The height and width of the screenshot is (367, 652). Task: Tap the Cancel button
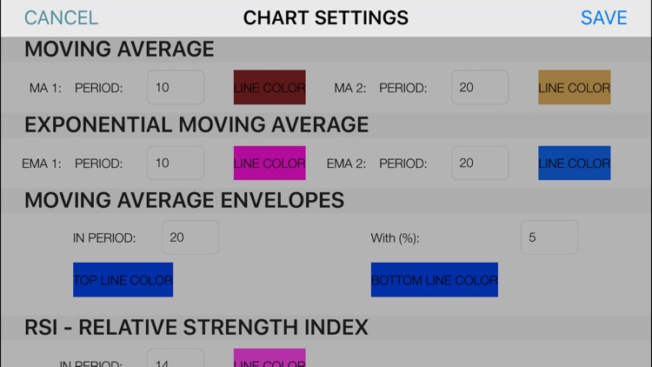coord(61,18)
